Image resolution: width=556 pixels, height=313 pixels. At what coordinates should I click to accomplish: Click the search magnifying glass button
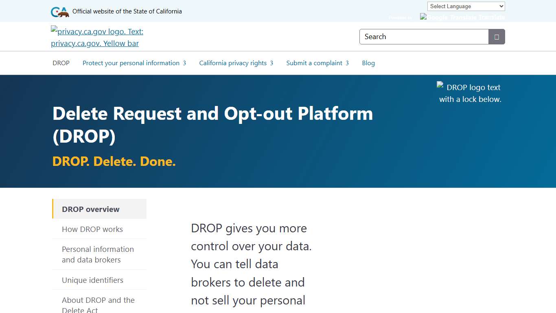(496, 37)
